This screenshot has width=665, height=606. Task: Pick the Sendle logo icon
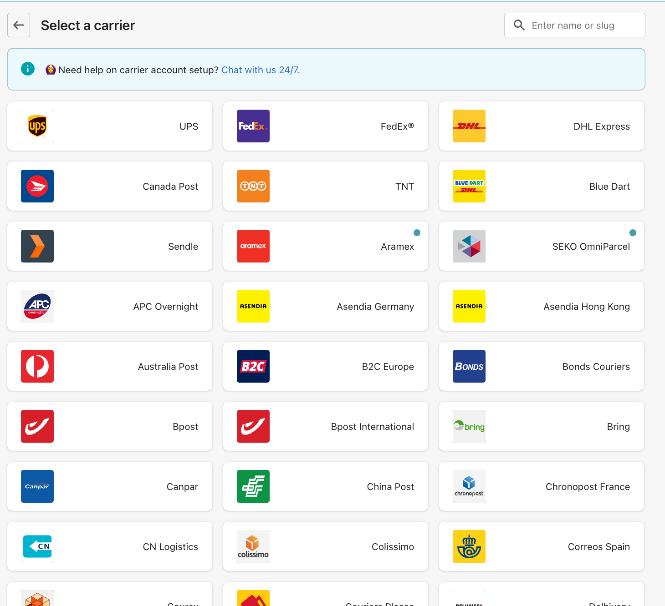(x=37, y=246)
